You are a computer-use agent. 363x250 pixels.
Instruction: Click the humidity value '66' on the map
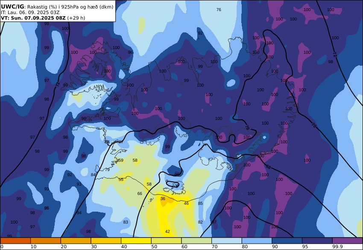(x=140, y=194)
